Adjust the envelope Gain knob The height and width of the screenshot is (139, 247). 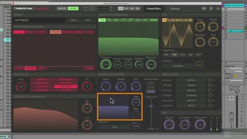[x=136, y=86]
